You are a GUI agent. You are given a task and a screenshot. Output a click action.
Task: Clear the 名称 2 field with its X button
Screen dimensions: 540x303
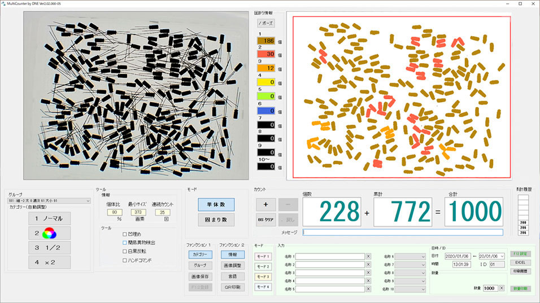click(x=368, y=265)
